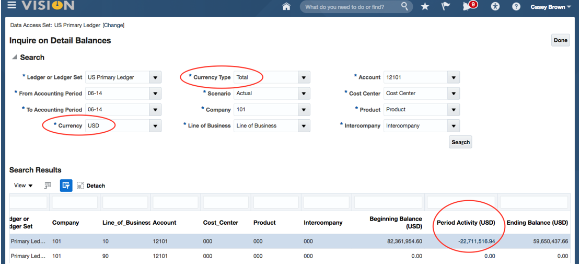Open the notifications bell
580x265 pixels.
(468, 7)
